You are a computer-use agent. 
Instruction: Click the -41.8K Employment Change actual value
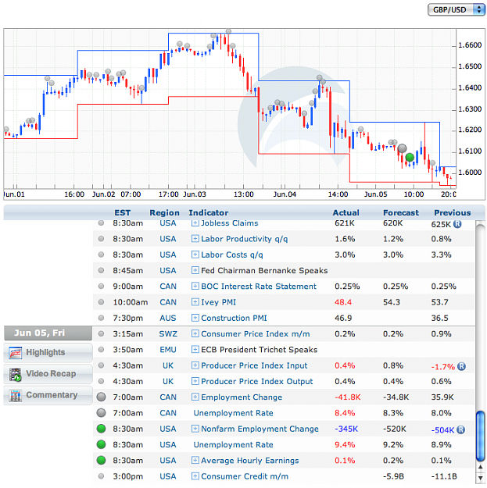click(x=347, y=397)
